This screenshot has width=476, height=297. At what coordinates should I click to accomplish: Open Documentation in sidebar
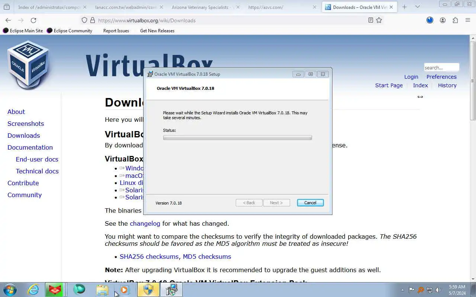(x=30, y=147)
